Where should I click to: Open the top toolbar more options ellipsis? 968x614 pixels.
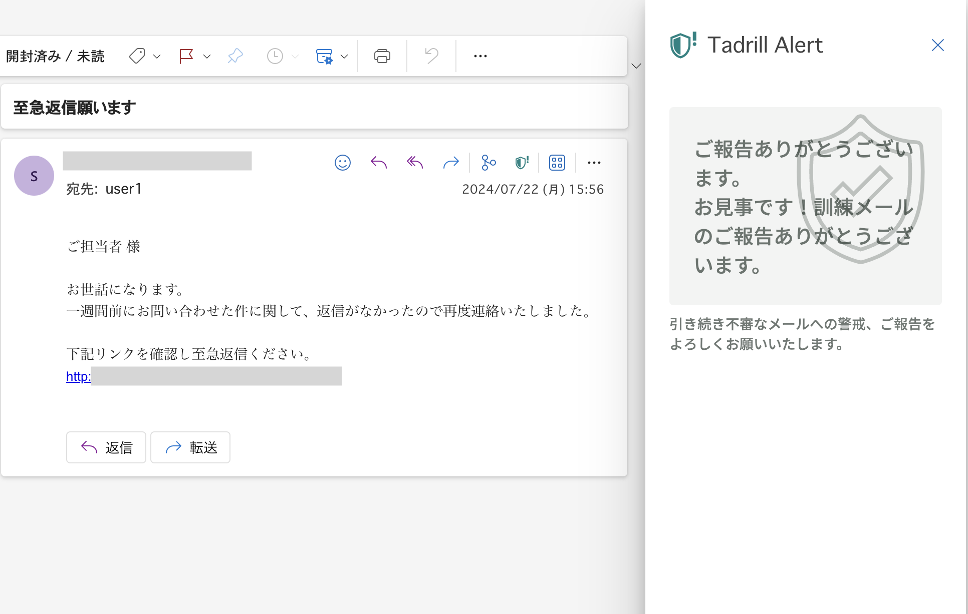click(480, 56)
